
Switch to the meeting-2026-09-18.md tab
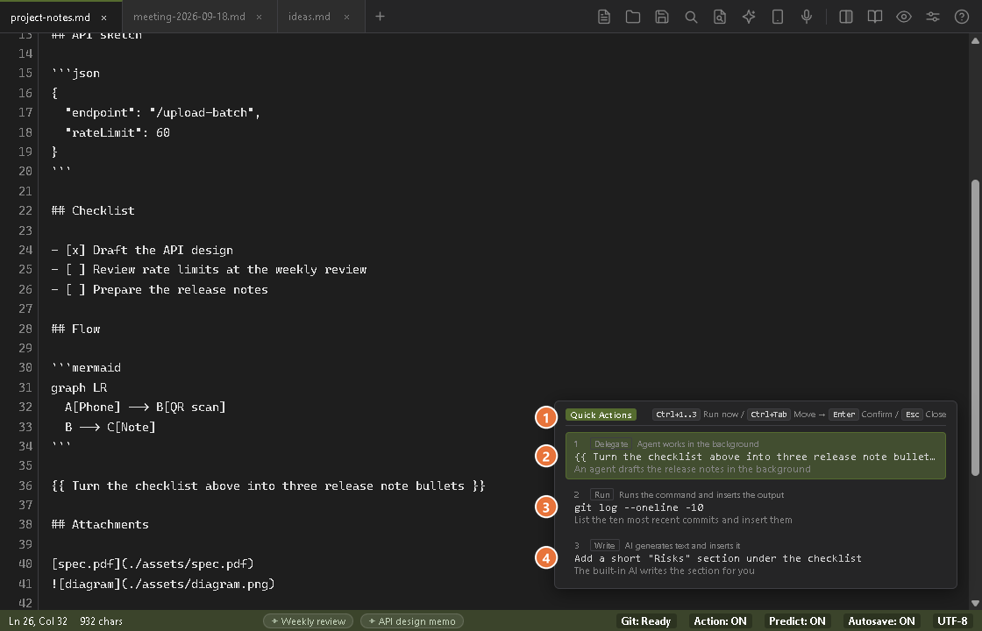(x=189, y=17)
